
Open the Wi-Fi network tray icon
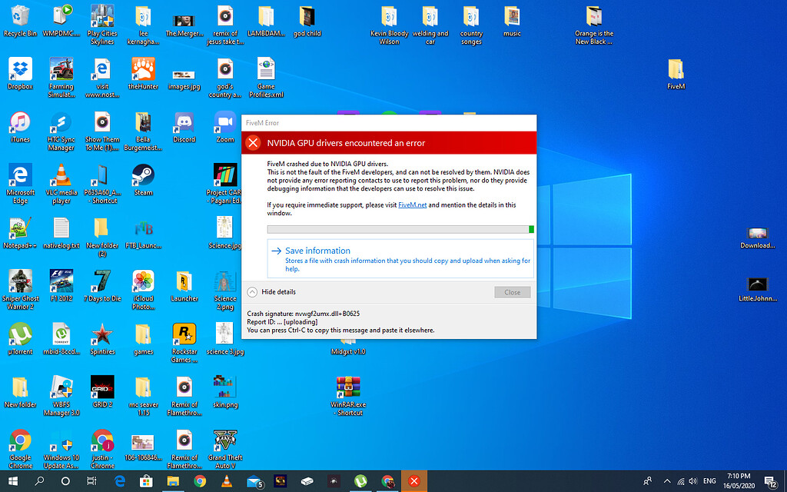[x=681, y=481]
